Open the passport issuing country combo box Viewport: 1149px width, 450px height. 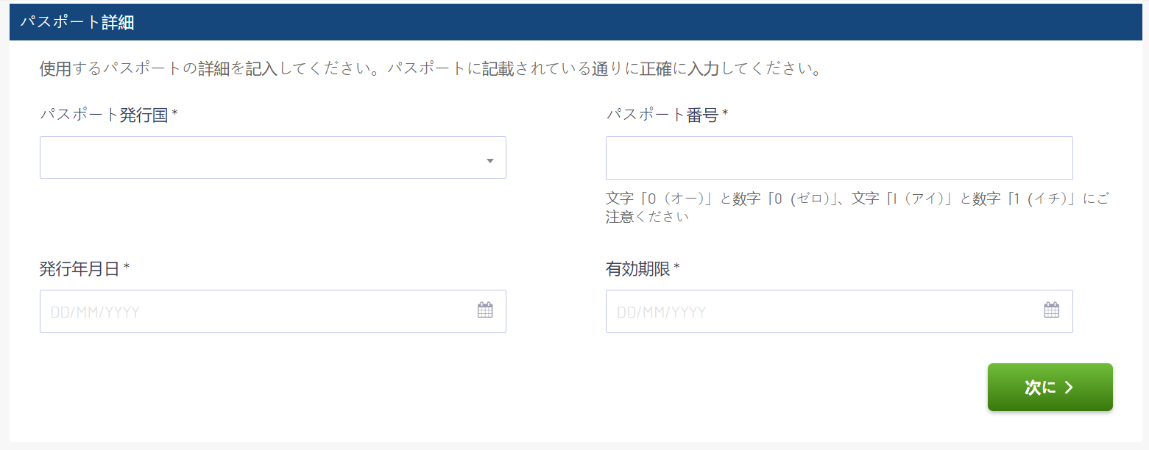(273, 157)
